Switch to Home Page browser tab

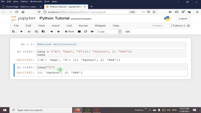click(22, 7)
